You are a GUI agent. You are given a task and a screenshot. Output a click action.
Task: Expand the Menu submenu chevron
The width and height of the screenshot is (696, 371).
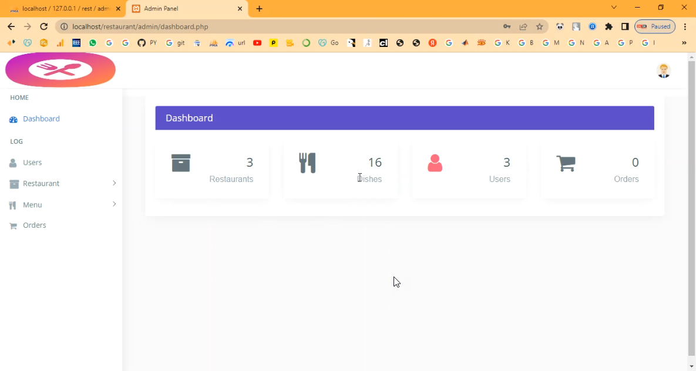click(x=114, y=204)
